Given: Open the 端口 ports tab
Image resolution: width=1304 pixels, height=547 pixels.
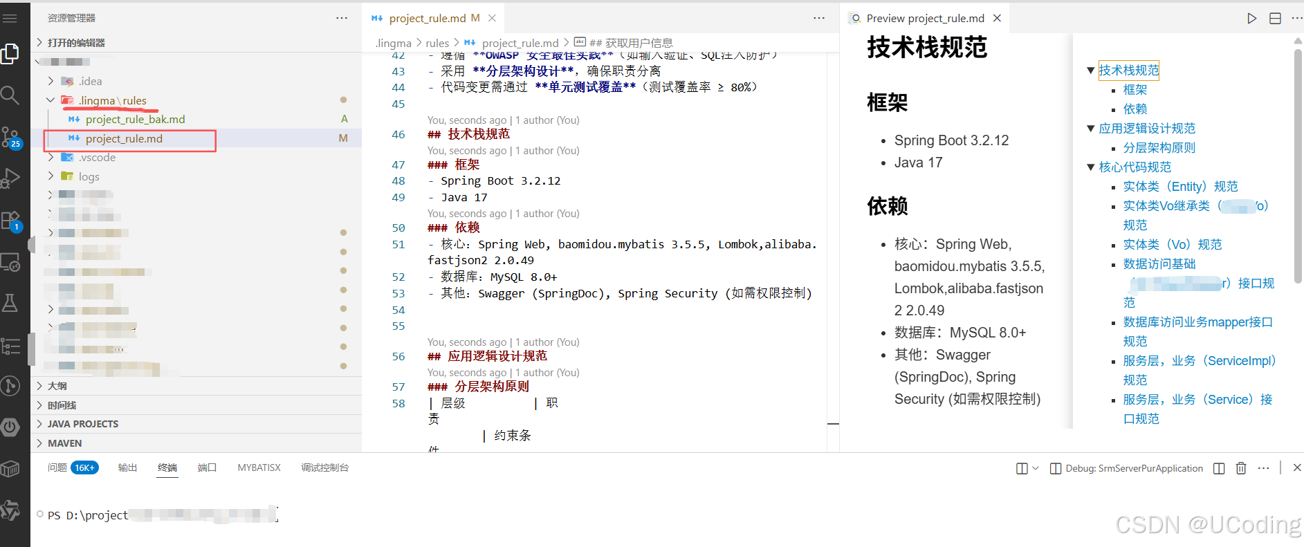Looking at the screenshot, I should (x=207, y=468).
